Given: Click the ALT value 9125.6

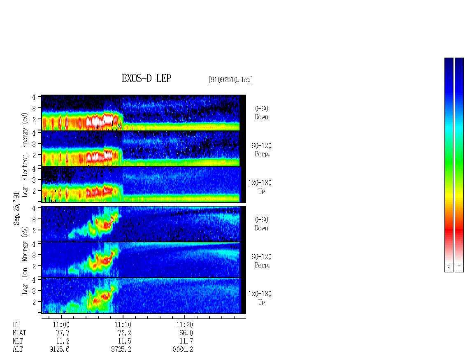Looking at the screenshot, I should tap(59, 350).
